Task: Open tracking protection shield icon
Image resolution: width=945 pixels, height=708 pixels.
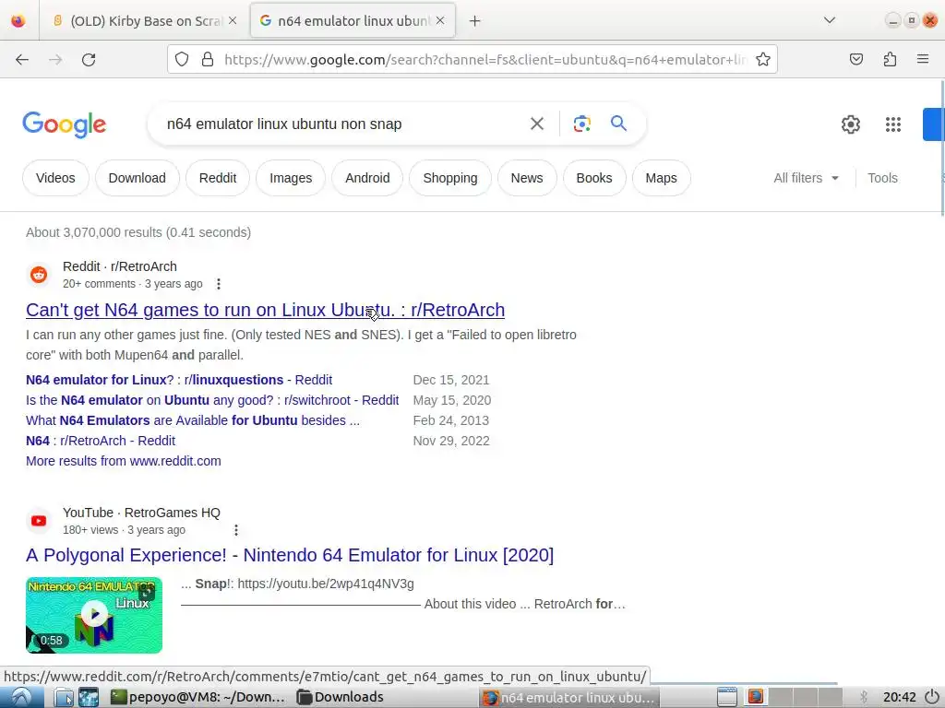Action: (x=182, y=59)
